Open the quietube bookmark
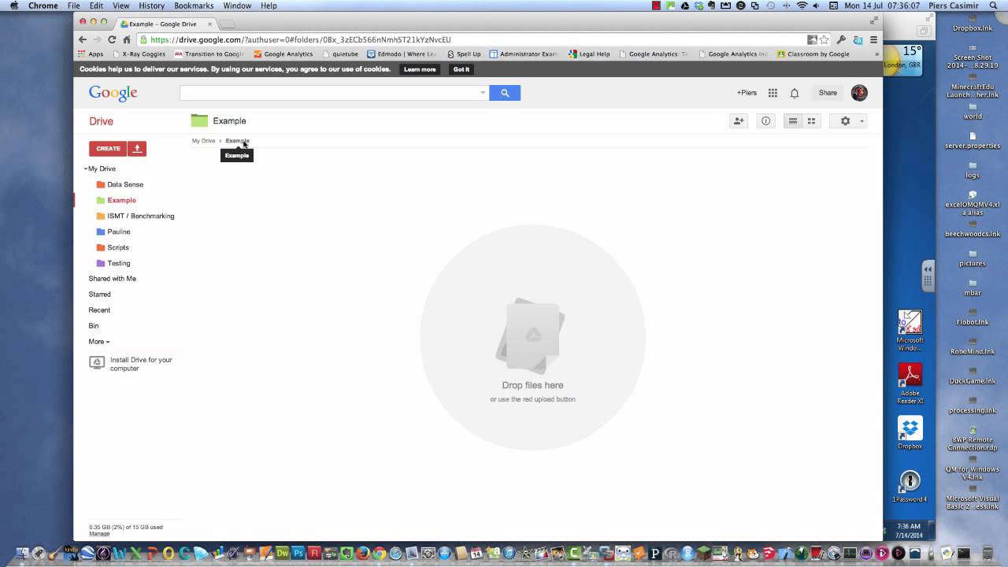The width and height of the screenshot is (1008, 567). 340,54
